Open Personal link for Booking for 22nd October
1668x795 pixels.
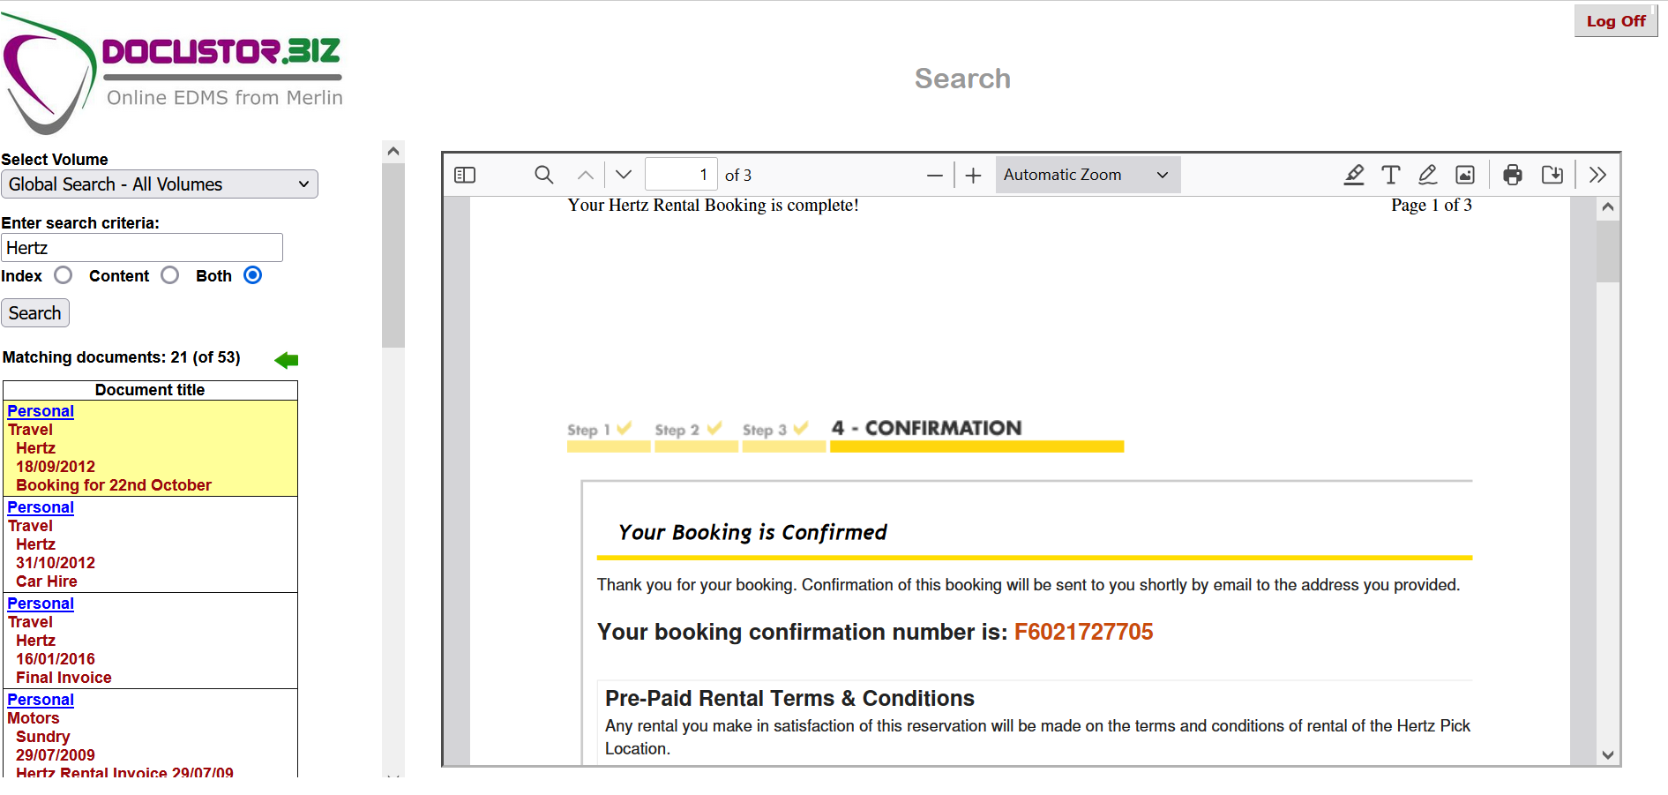point(41,411)
